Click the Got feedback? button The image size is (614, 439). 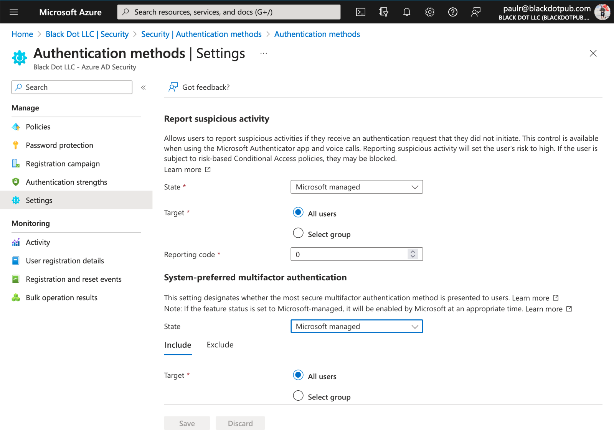coord(199,87)
